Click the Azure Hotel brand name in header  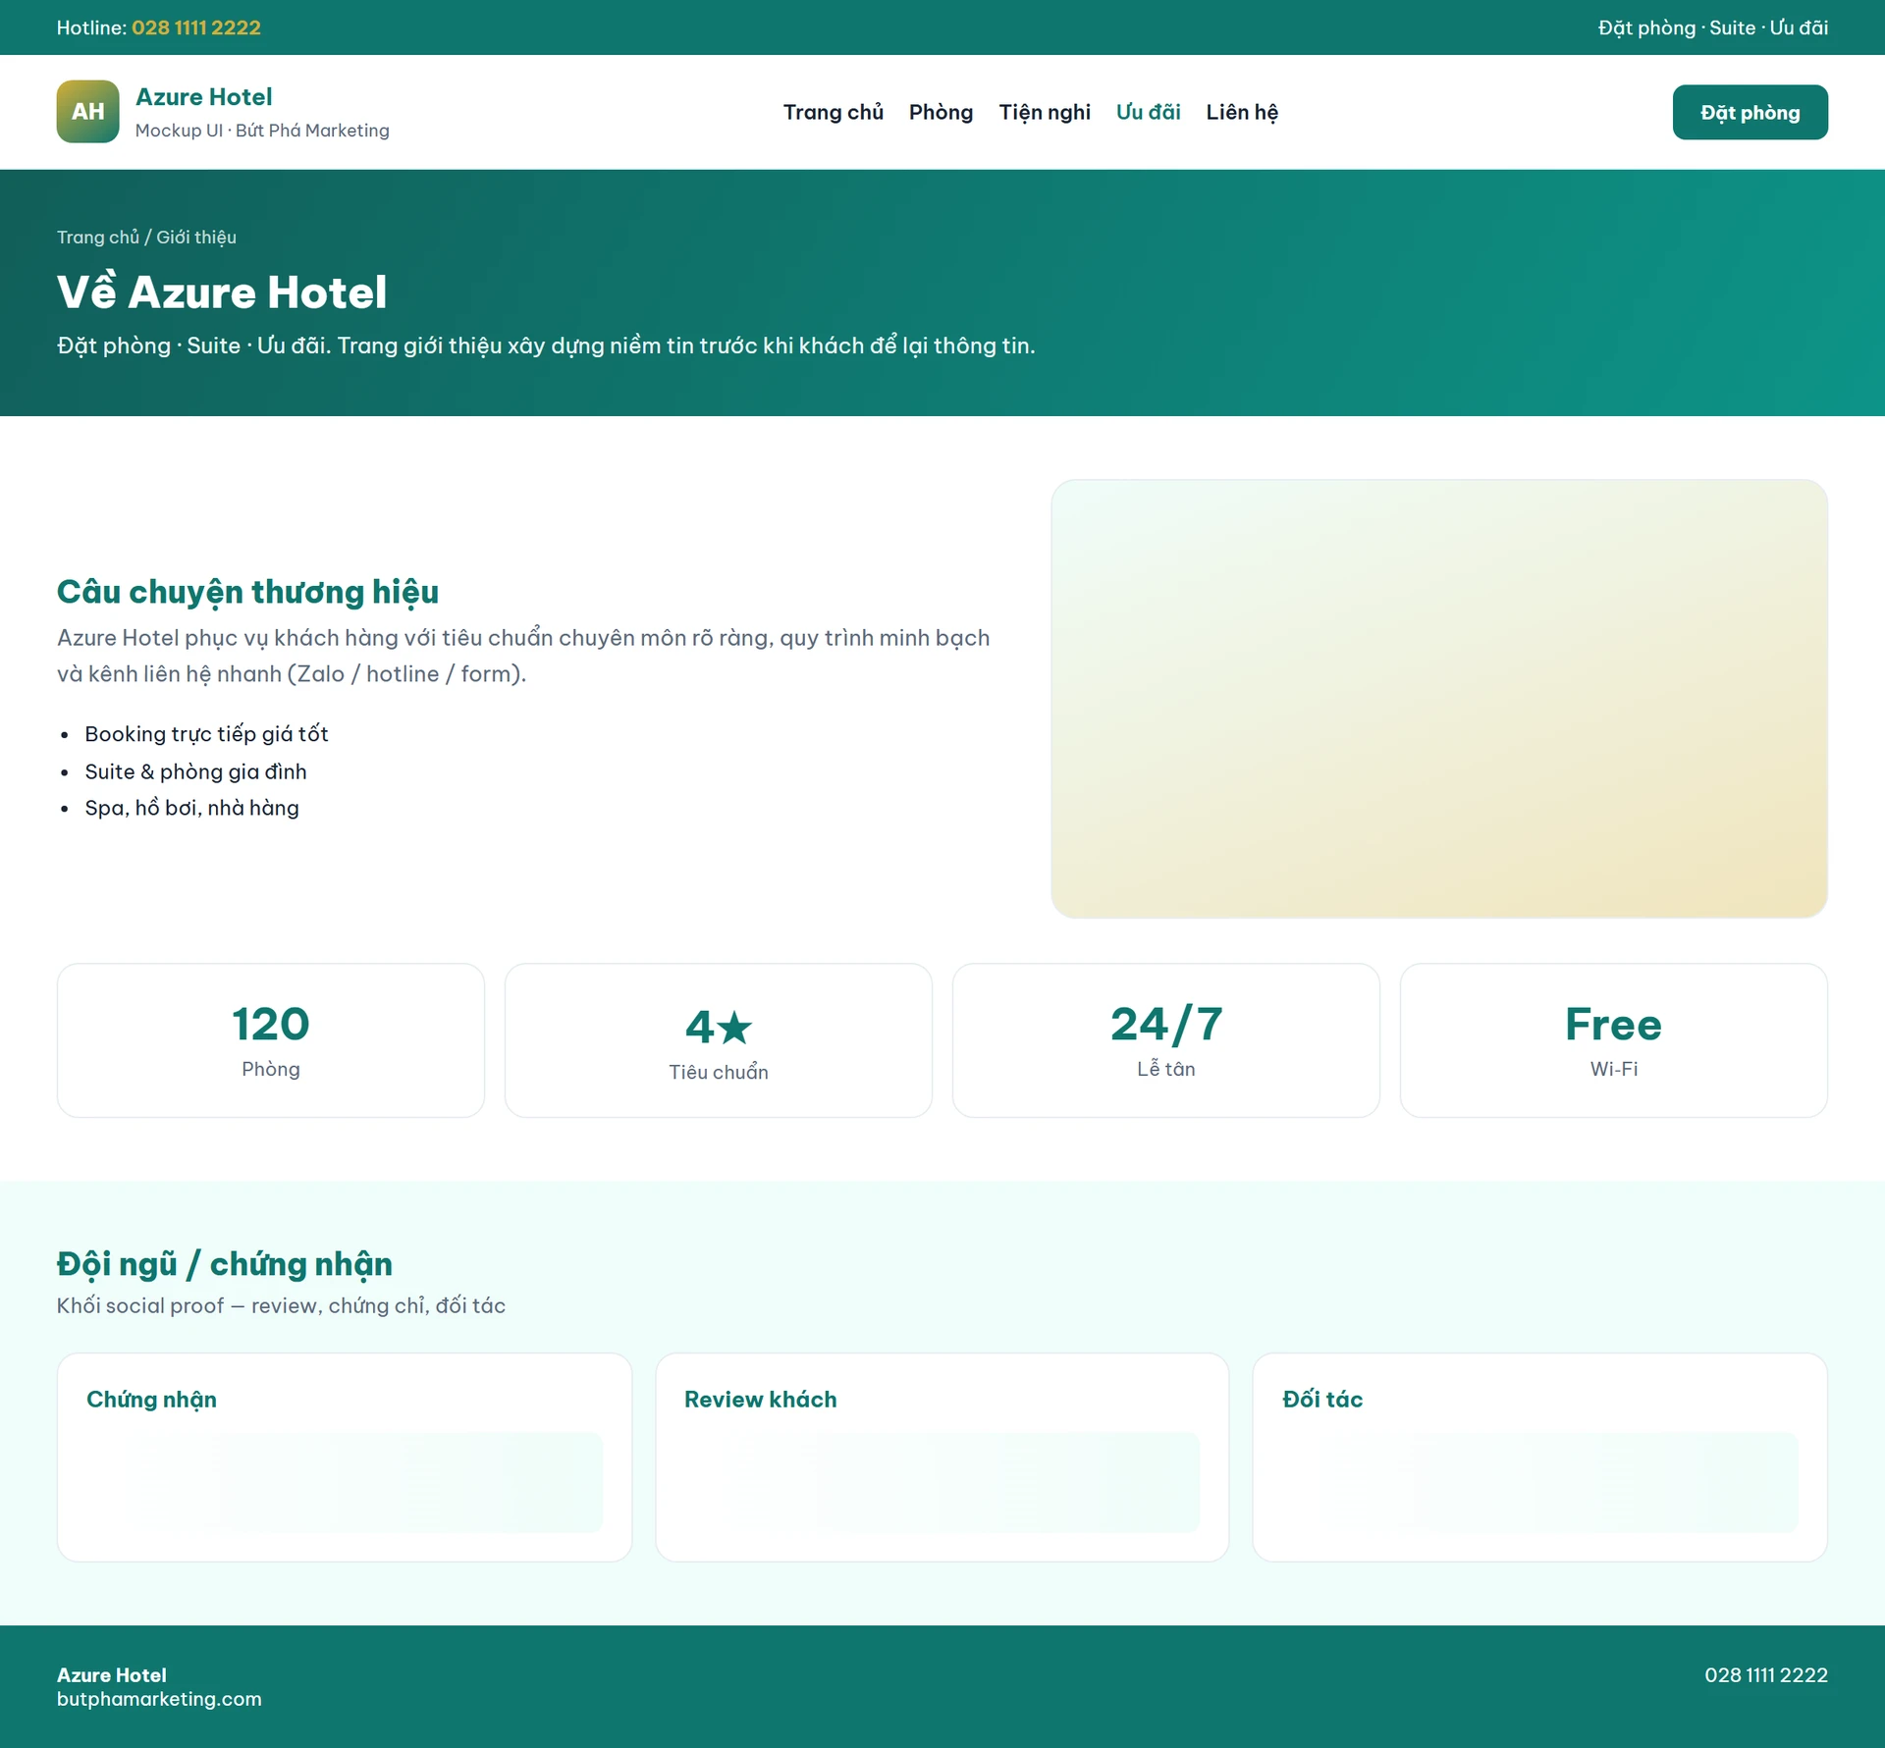click(204, 97)
